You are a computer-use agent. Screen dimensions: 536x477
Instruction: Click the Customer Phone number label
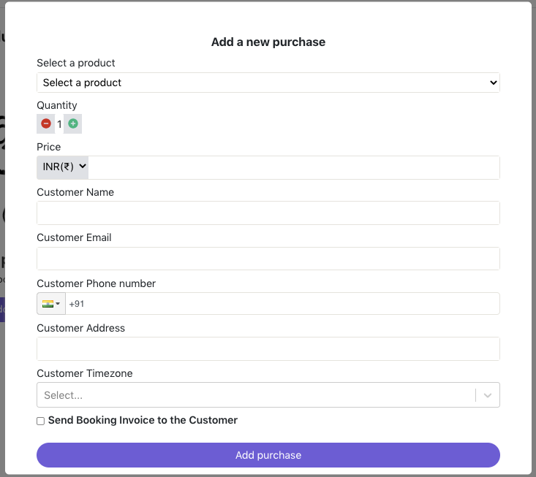click(x=96, y=283)
